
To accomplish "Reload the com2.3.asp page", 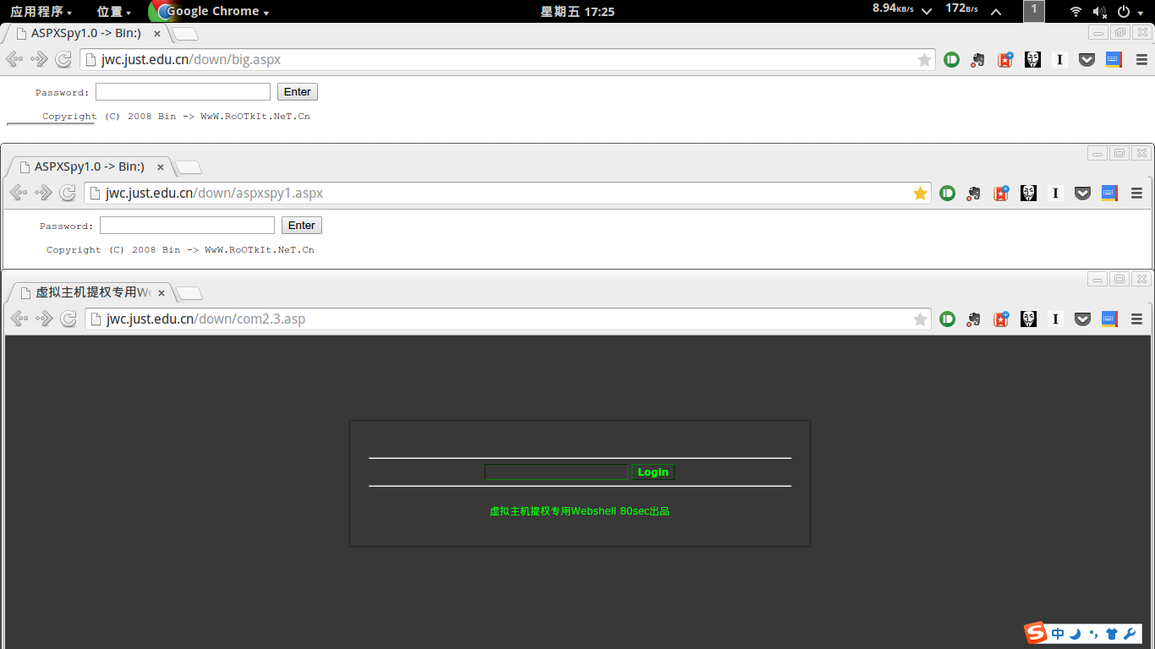I will coord(68,319).
